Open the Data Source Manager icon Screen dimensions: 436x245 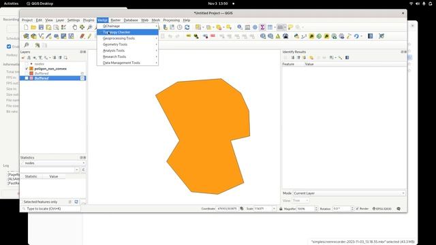tap(26, 36)
